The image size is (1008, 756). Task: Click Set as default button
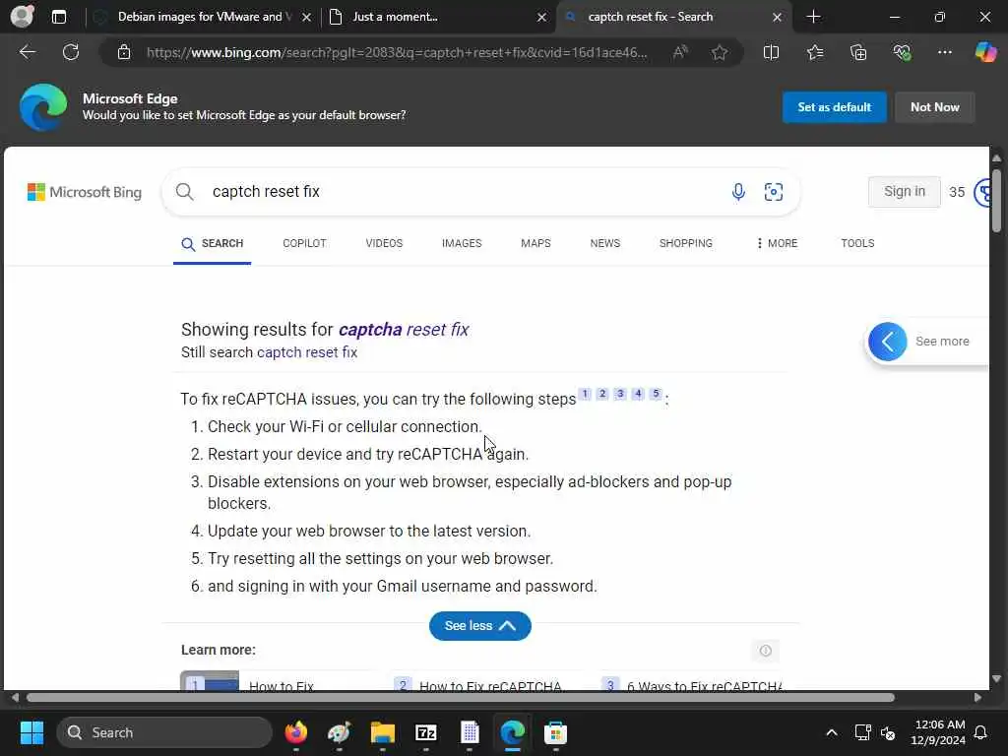[835, 107]
